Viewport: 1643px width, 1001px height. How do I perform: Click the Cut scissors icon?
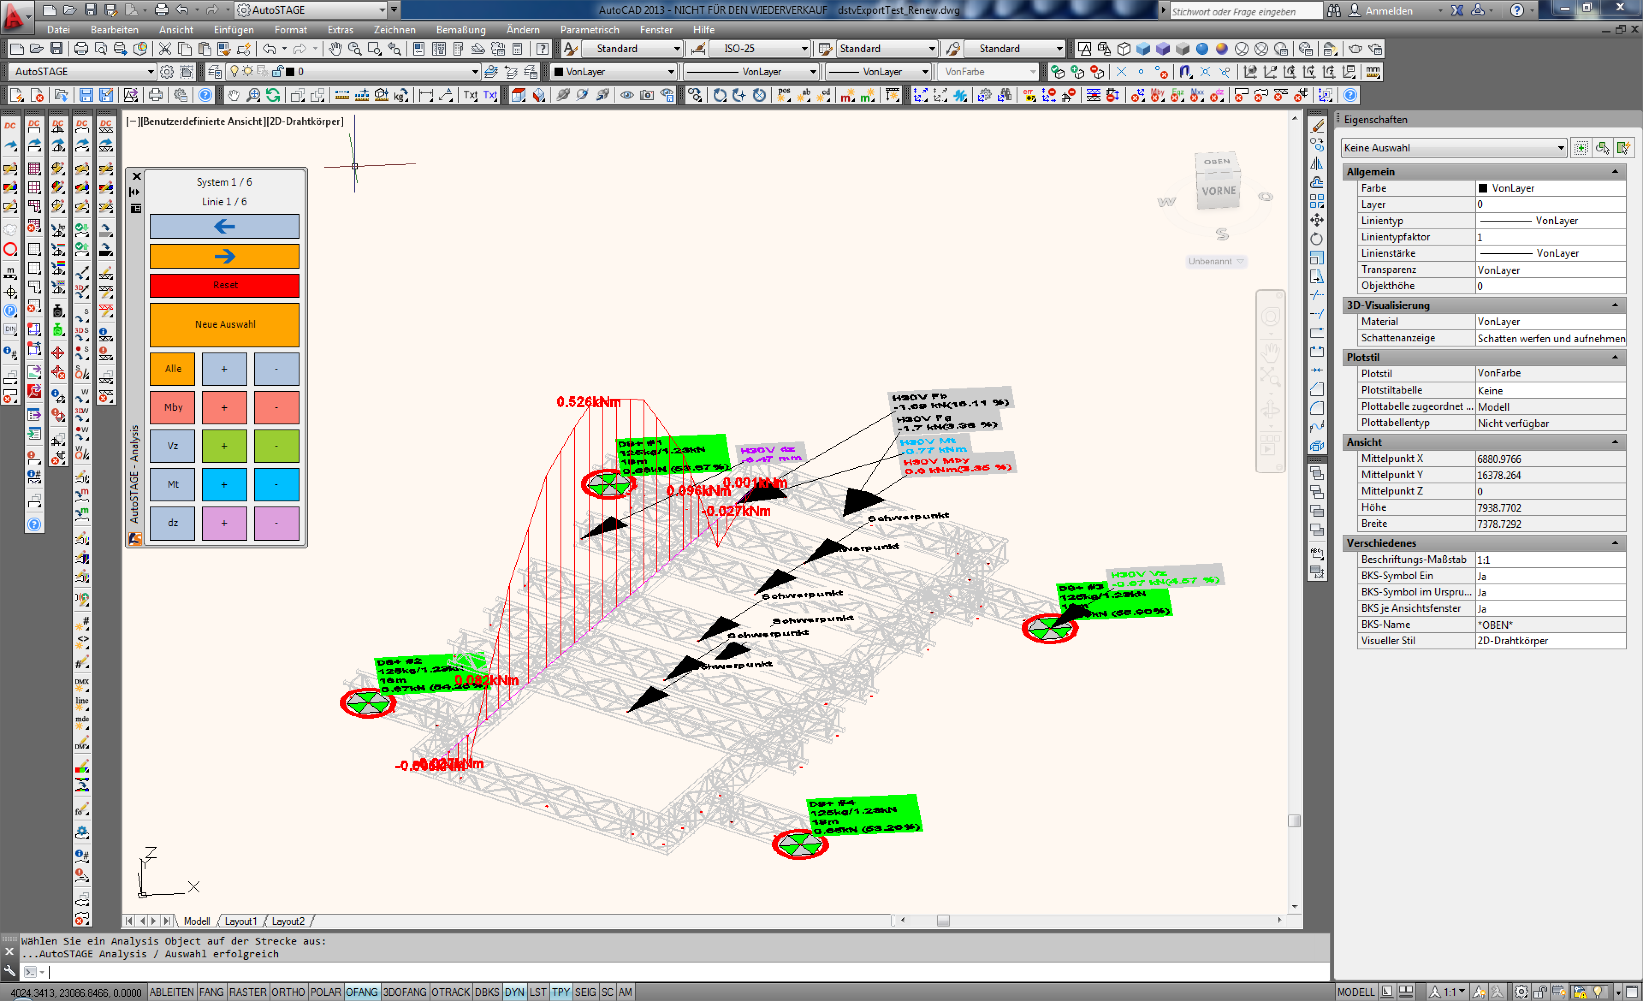coord(165,49)
